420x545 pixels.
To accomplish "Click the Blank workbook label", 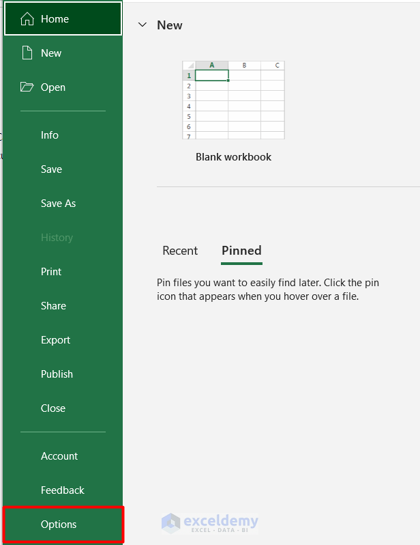I will [x=233, y=157].
